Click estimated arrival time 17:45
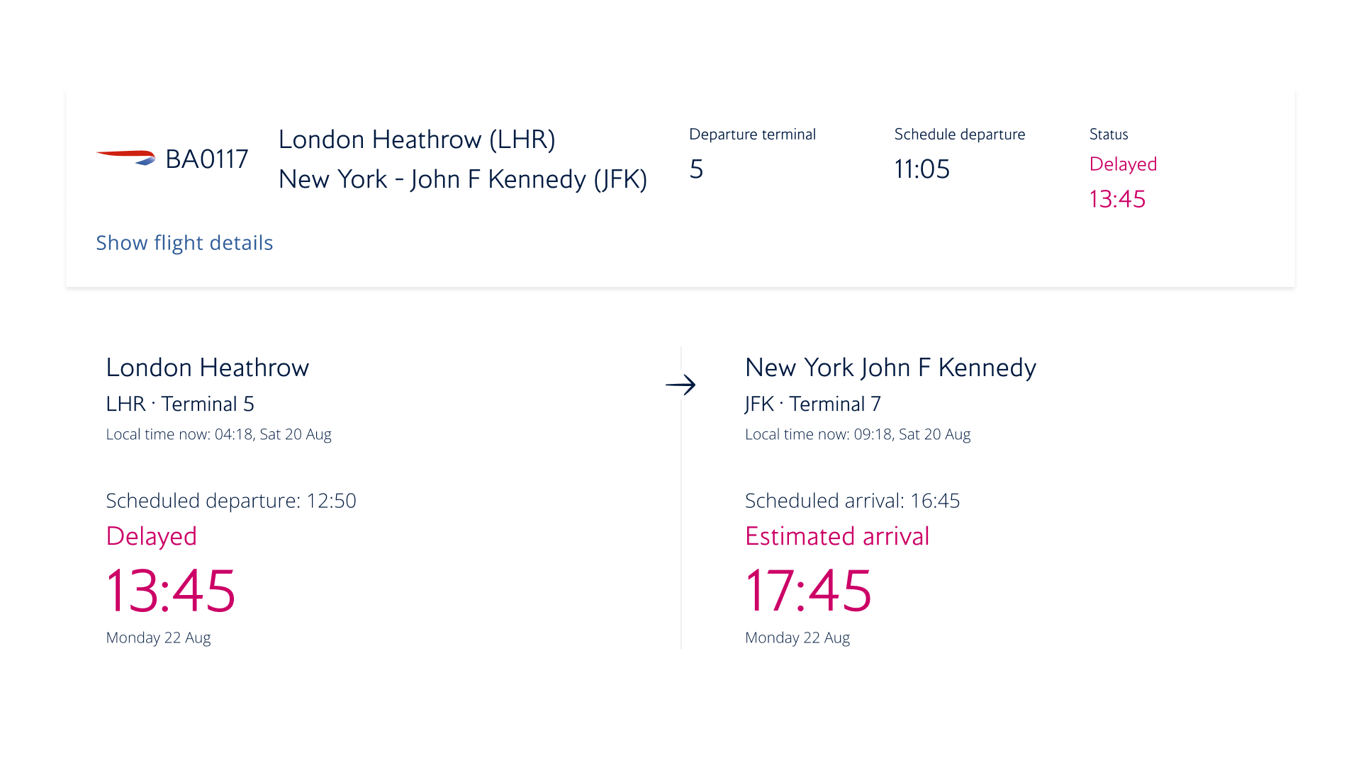Screen dimensions: 1361x765 click(808, 590)
